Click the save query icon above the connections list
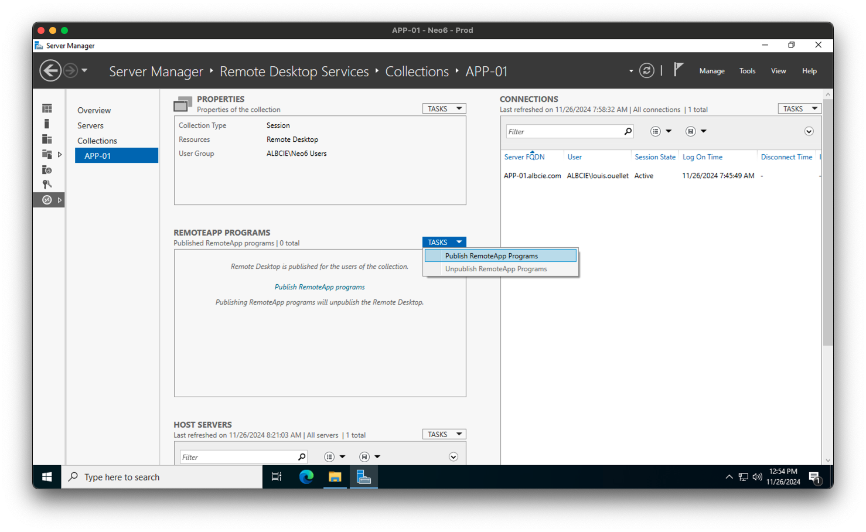This screenshot has width=866, height=532. point(691,131)
